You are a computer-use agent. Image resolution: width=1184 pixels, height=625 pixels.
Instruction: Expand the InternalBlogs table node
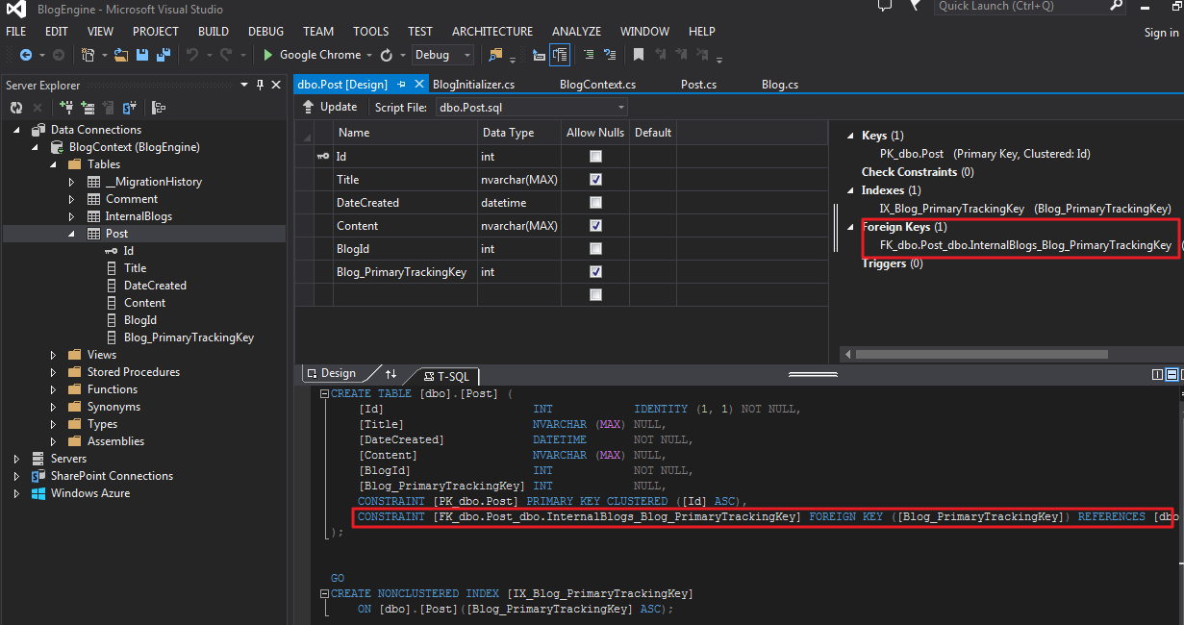click(71, 216)
